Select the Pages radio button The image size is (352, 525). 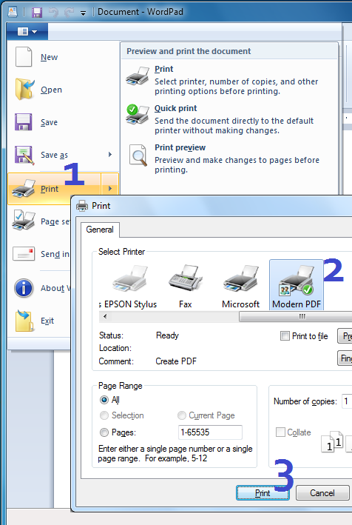[104, 432]
